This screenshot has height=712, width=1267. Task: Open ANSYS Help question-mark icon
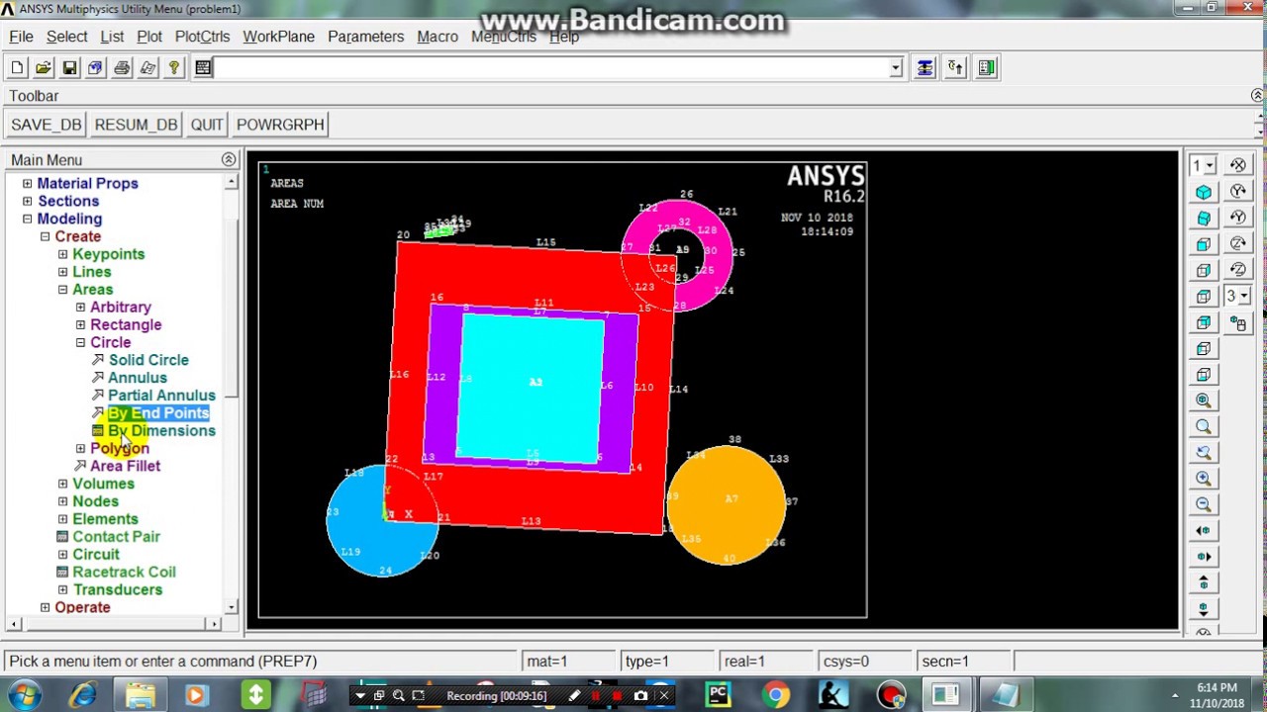coord(174,67)
